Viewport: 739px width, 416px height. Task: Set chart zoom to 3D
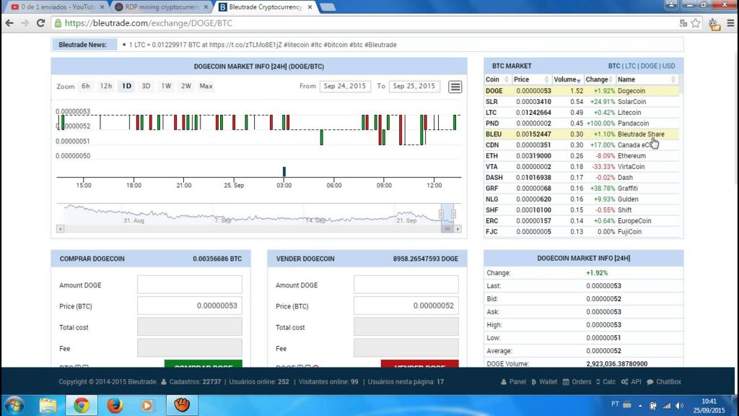click(x=146, y=86)
